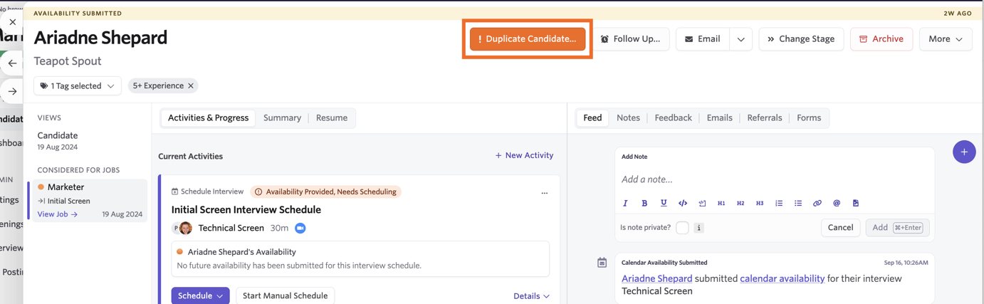Click the Teapot Spout company name
The width and height of the screenshot is (984, 304).
[x=68, y=61]
